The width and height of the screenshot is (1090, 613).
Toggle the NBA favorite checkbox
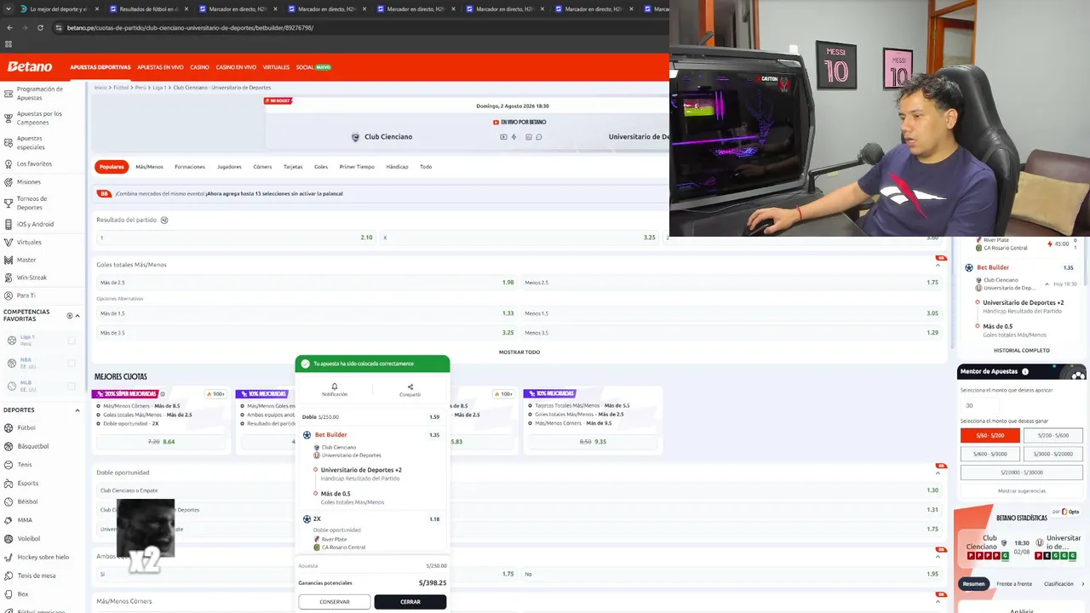pyautogui.click(x=72, y=363)
